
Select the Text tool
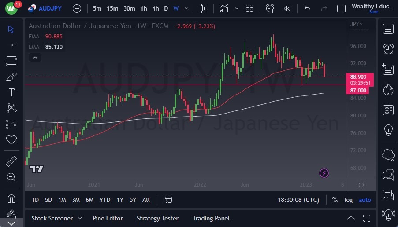[x=11, y=92]
